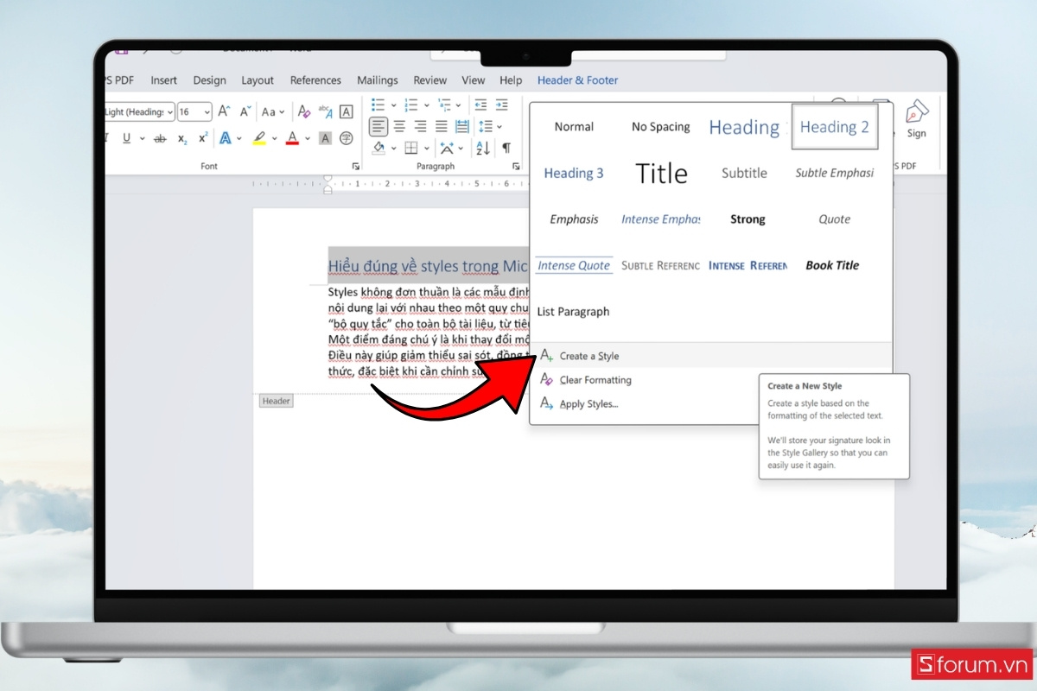The width and height of the screenshot is (1037, 691).
Task: Expand underline style dropdown arrow
Action: click(141, 138)
